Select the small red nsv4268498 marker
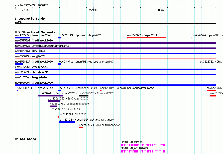Image resolution: width=223 pixels, height=154 pixels. click(x=101, y=90)
